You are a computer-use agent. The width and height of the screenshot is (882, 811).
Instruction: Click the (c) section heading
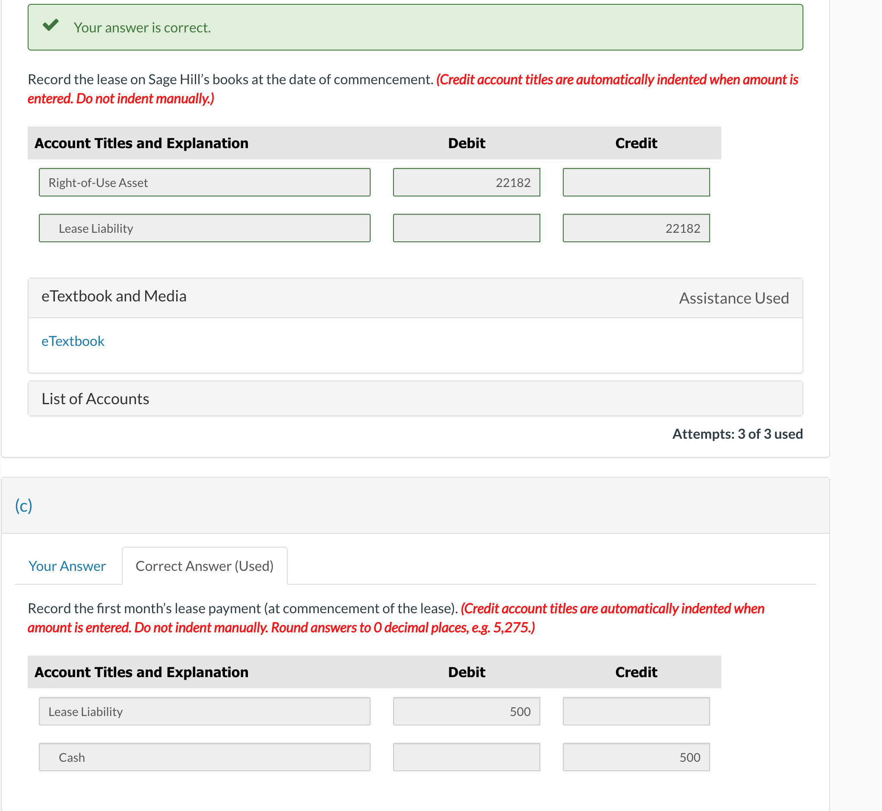[x=24, y=506]
